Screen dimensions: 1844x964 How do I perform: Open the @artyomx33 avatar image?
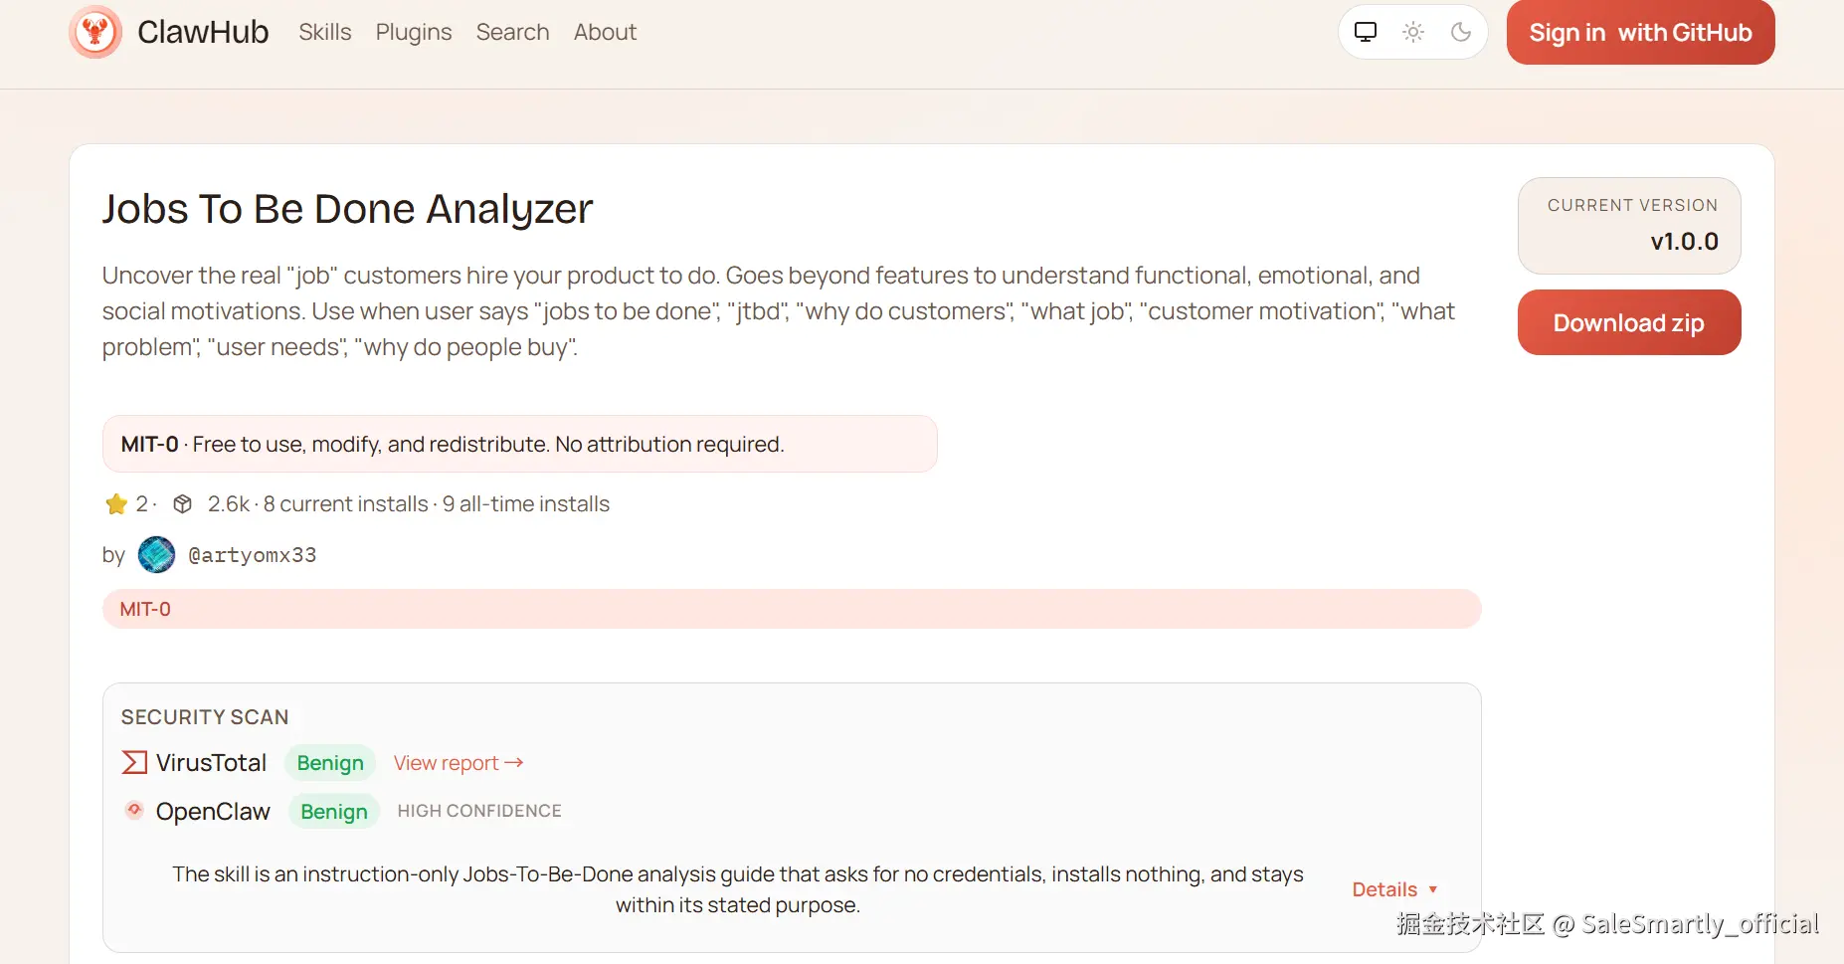tap(156, 555)
